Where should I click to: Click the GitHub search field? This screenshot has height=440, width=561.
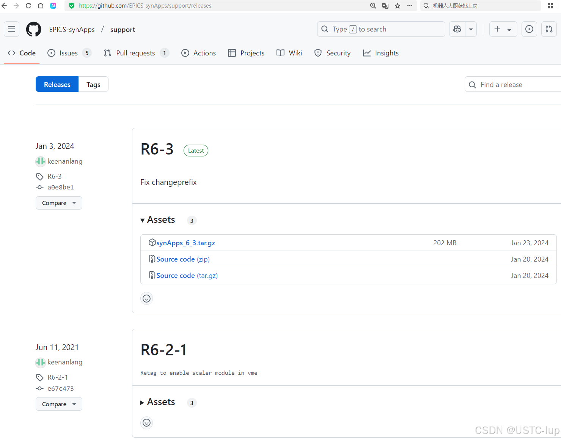[381, 29]
